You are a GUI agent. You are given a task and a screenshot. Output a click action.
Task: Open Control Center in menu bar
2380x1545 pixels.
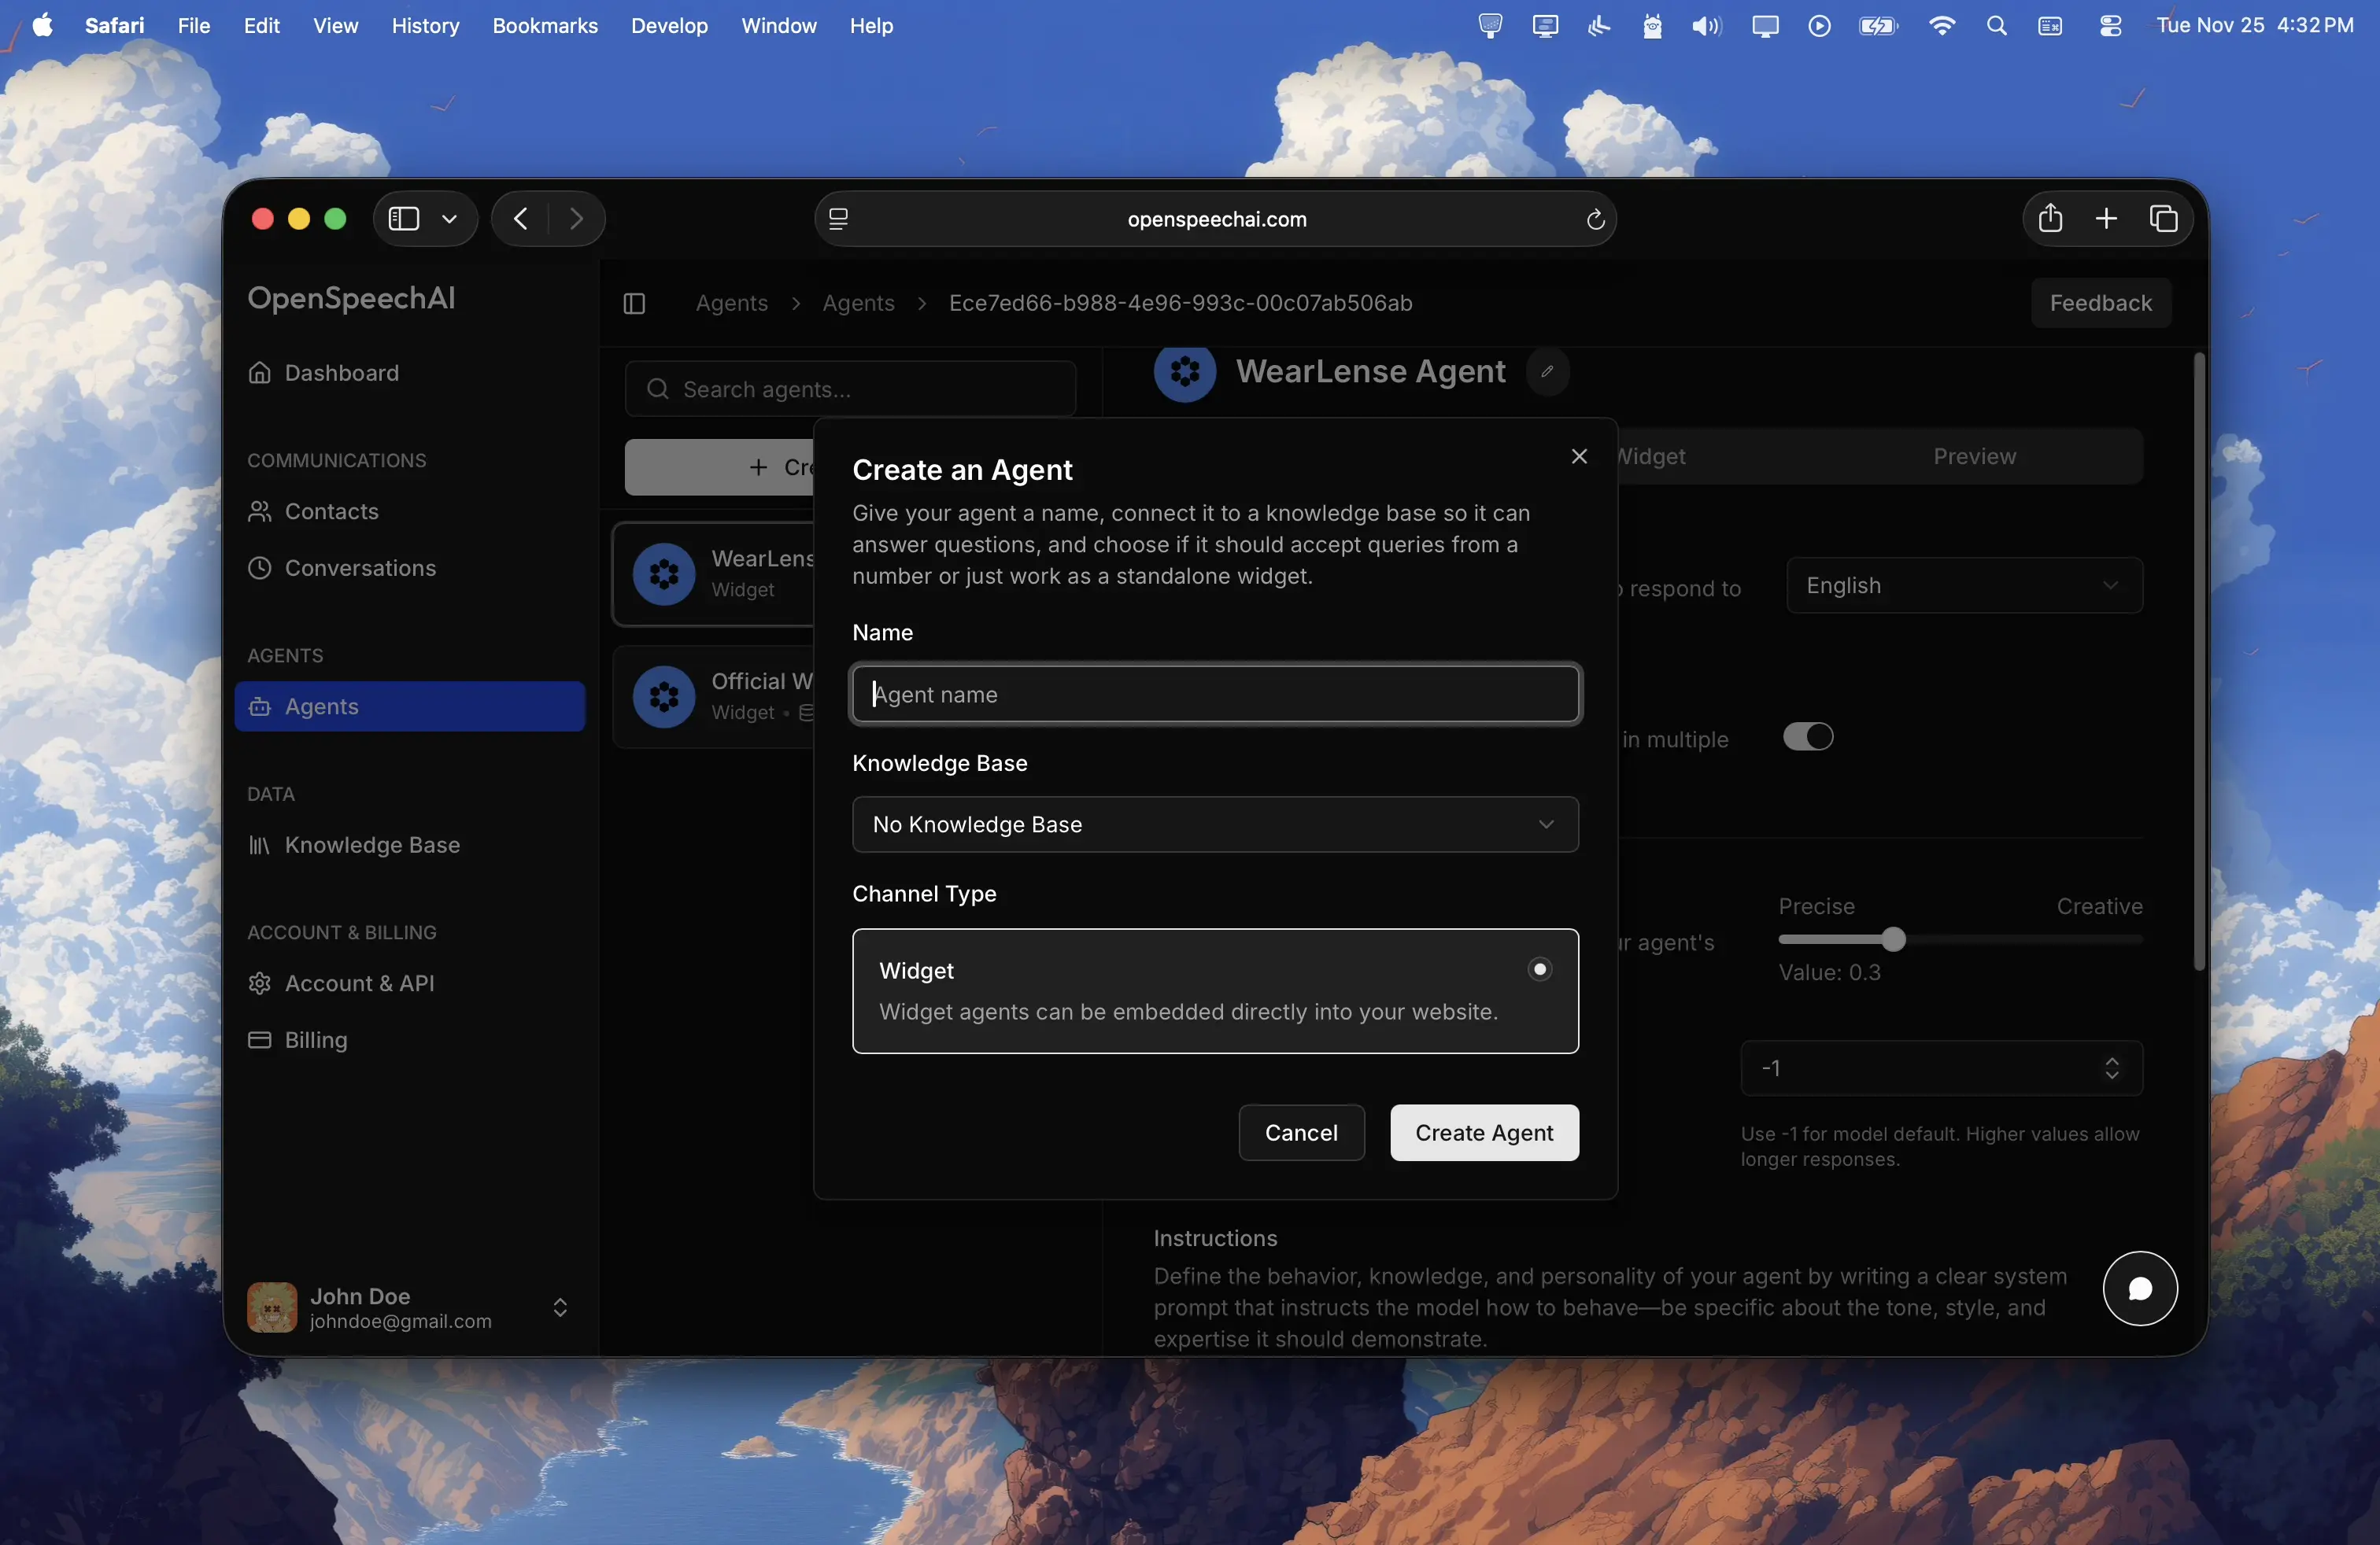2110,26
